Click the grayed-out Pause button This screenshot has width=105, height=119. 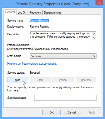63,80
